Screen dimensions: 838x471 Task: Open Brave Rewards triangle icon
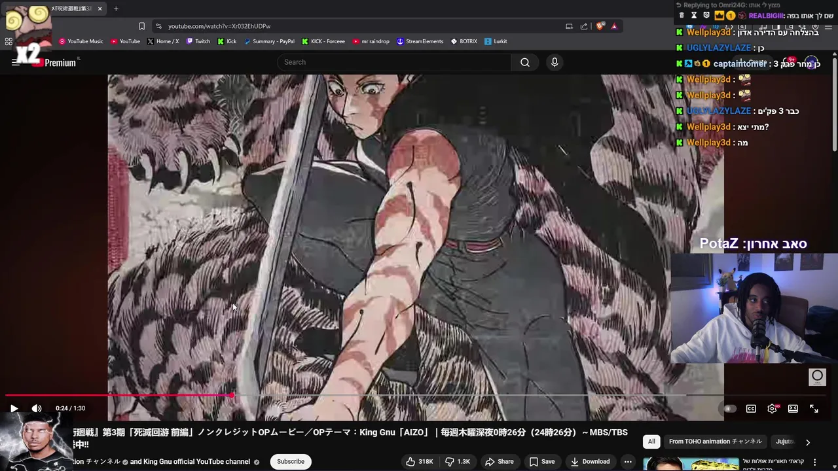pyautogui.click(x=614, y=26)
